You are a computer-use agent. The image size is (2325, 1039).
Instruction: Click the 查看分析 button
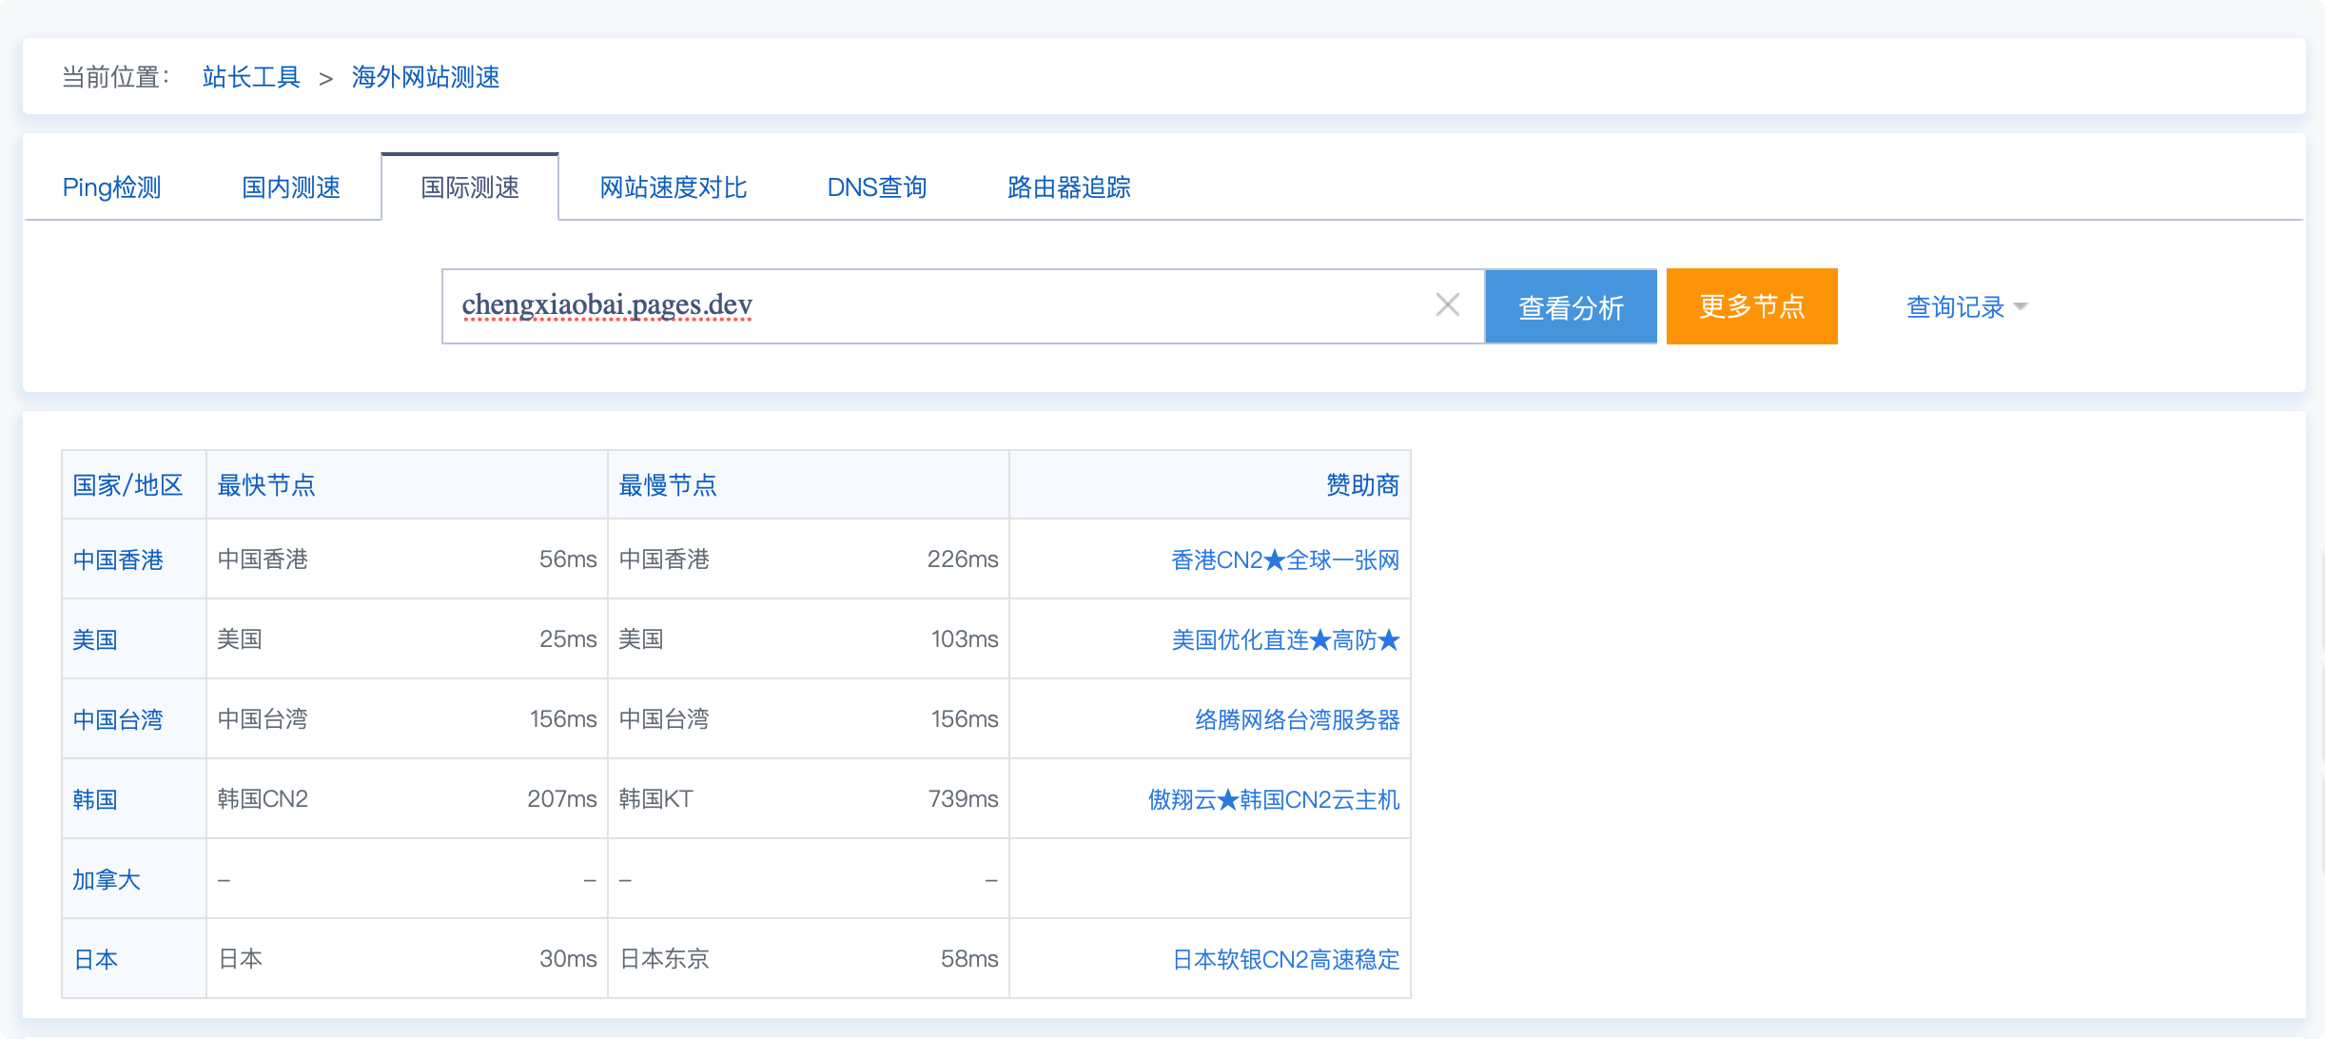[x=1571, y=306]
